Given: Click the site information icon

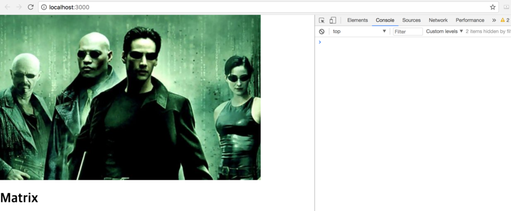Looking at the screenshot, I should [44, 7].
